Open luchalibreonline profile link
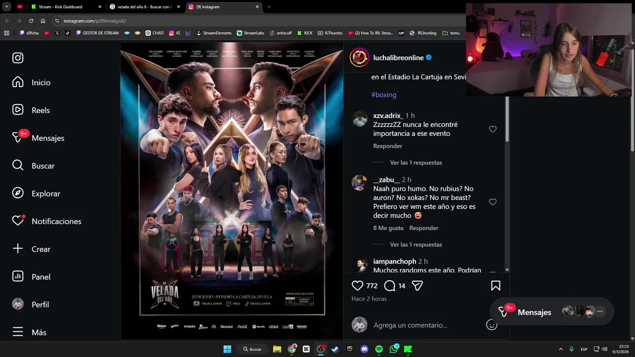The image size is (635, 357). click(x=398, y=58)
